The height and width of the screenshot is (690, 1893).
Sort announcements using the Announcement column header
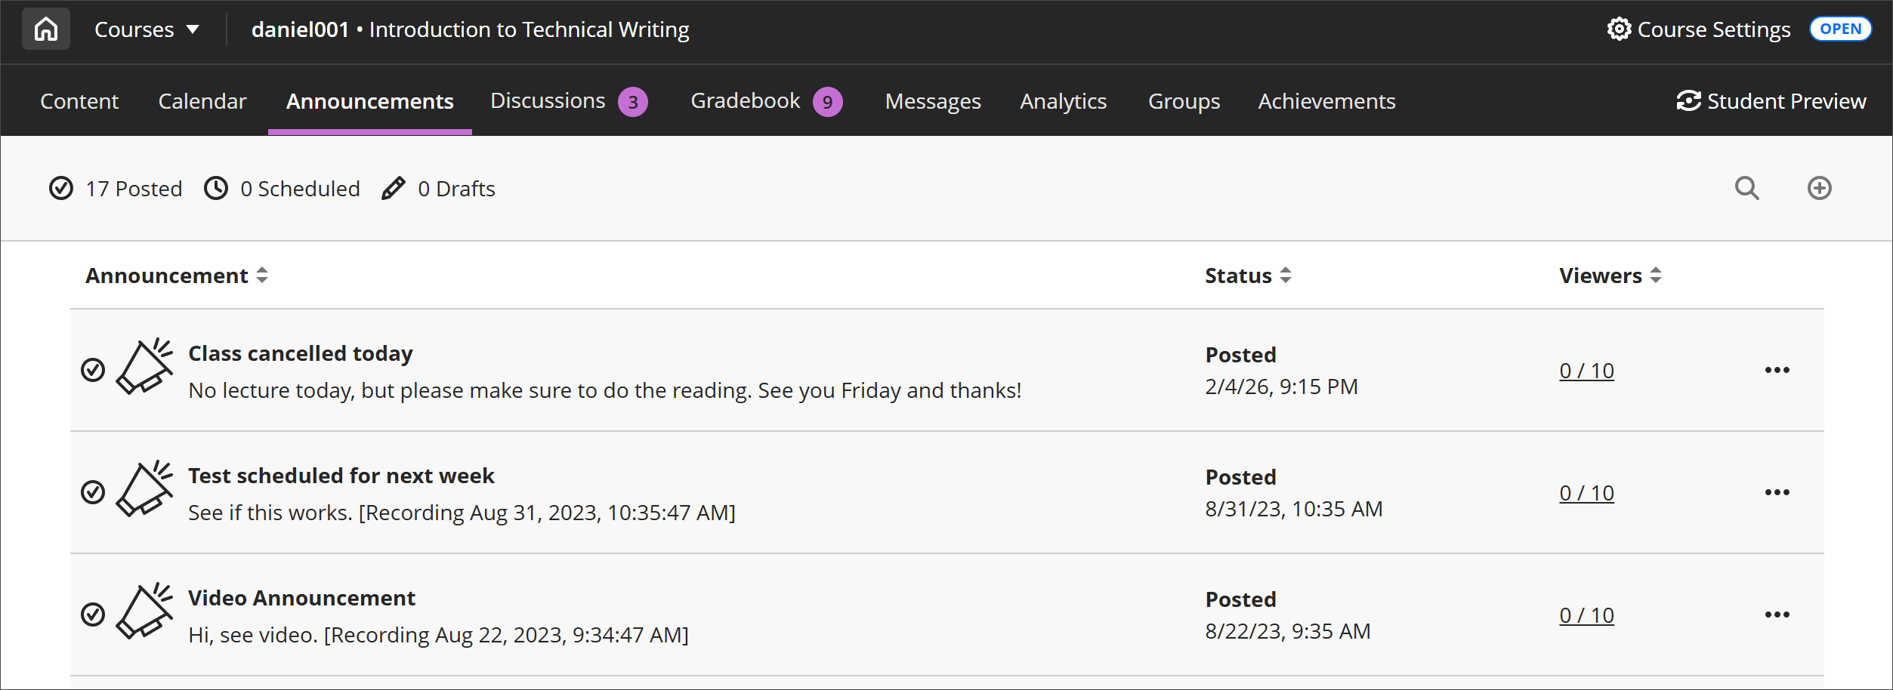[261, 275]
